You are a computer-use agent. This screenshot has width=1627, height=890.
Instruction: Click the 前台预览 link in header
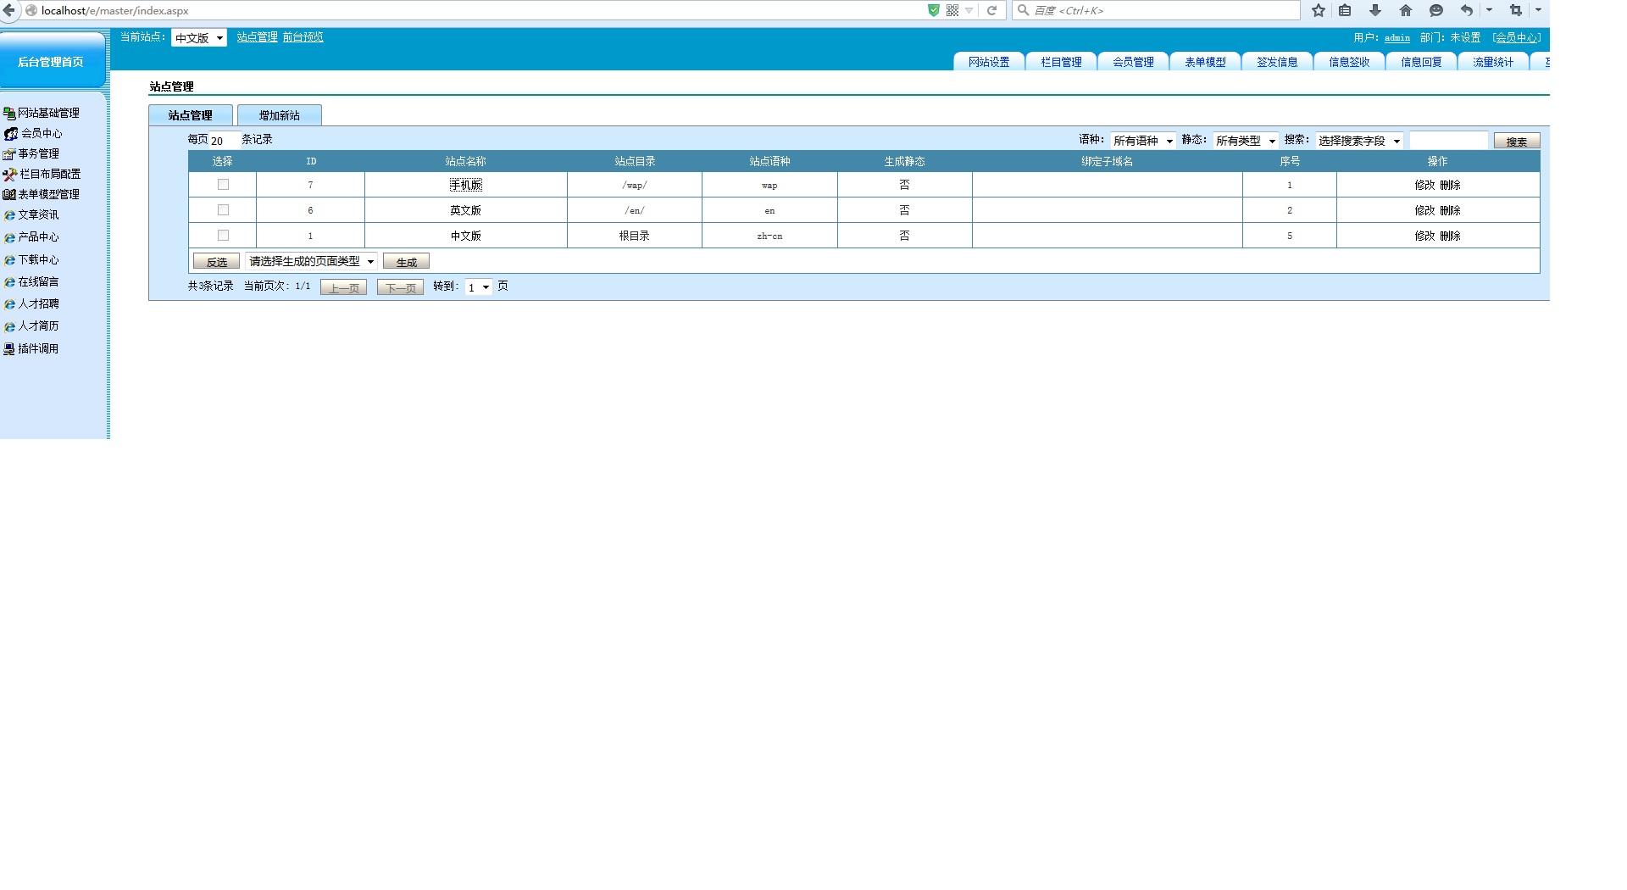[303, 37]
